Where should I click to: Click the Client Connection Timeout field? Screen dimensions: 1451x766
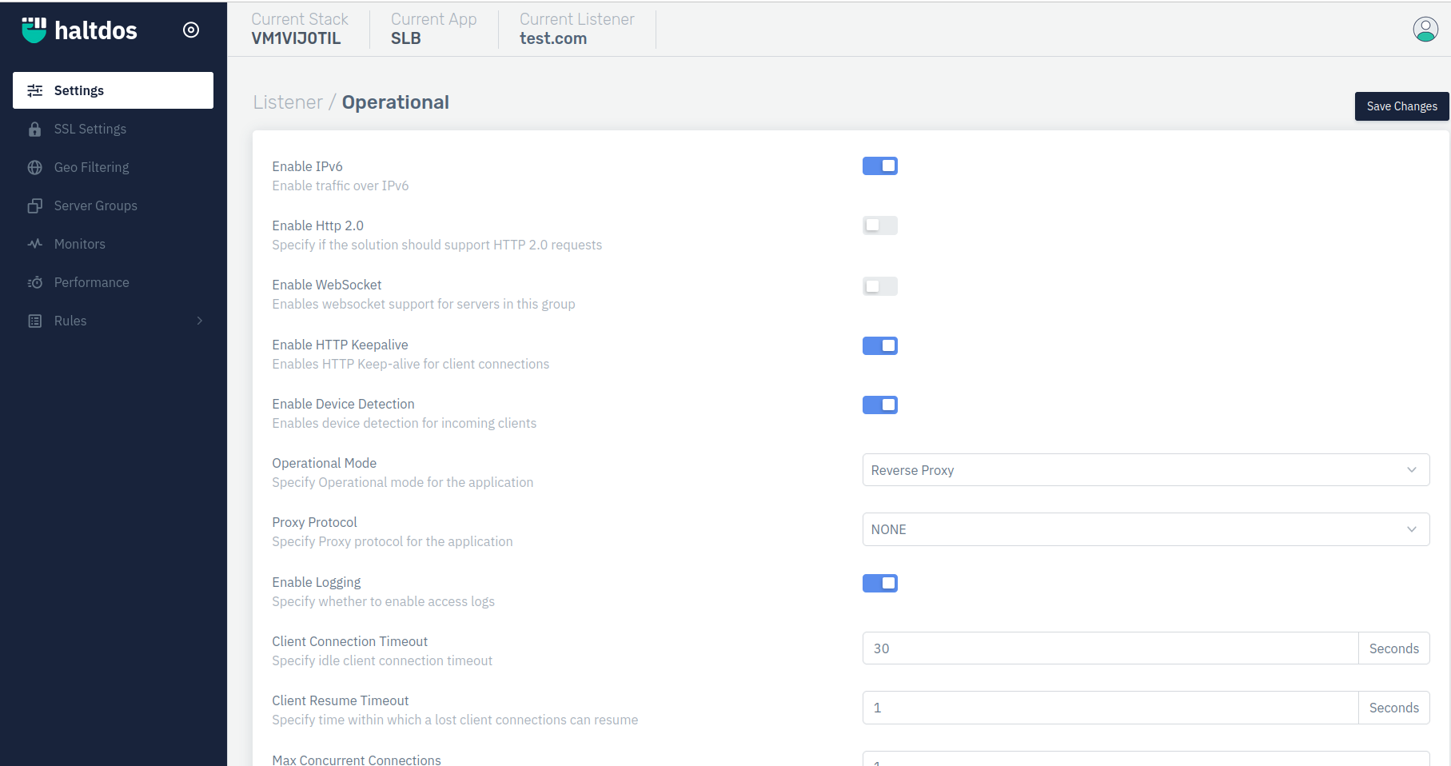tap(1110, 648)
